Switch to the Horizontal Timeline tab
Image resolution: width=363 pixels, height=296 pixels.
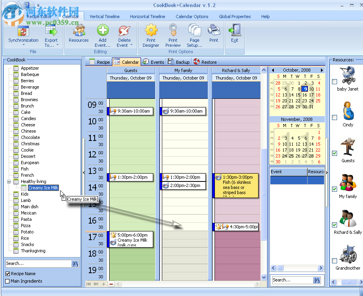point(147,17)
